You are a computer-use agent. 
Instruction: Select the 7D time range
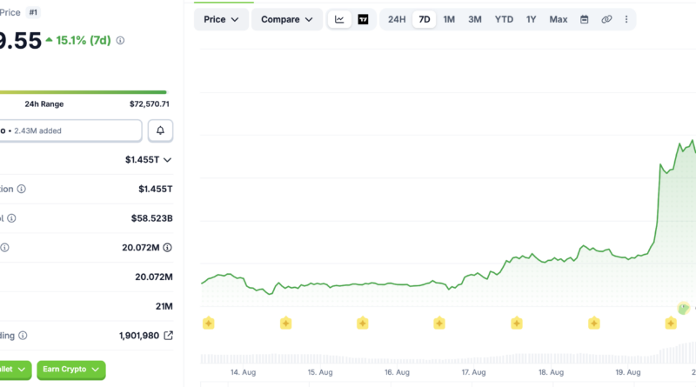click(425, 19)
